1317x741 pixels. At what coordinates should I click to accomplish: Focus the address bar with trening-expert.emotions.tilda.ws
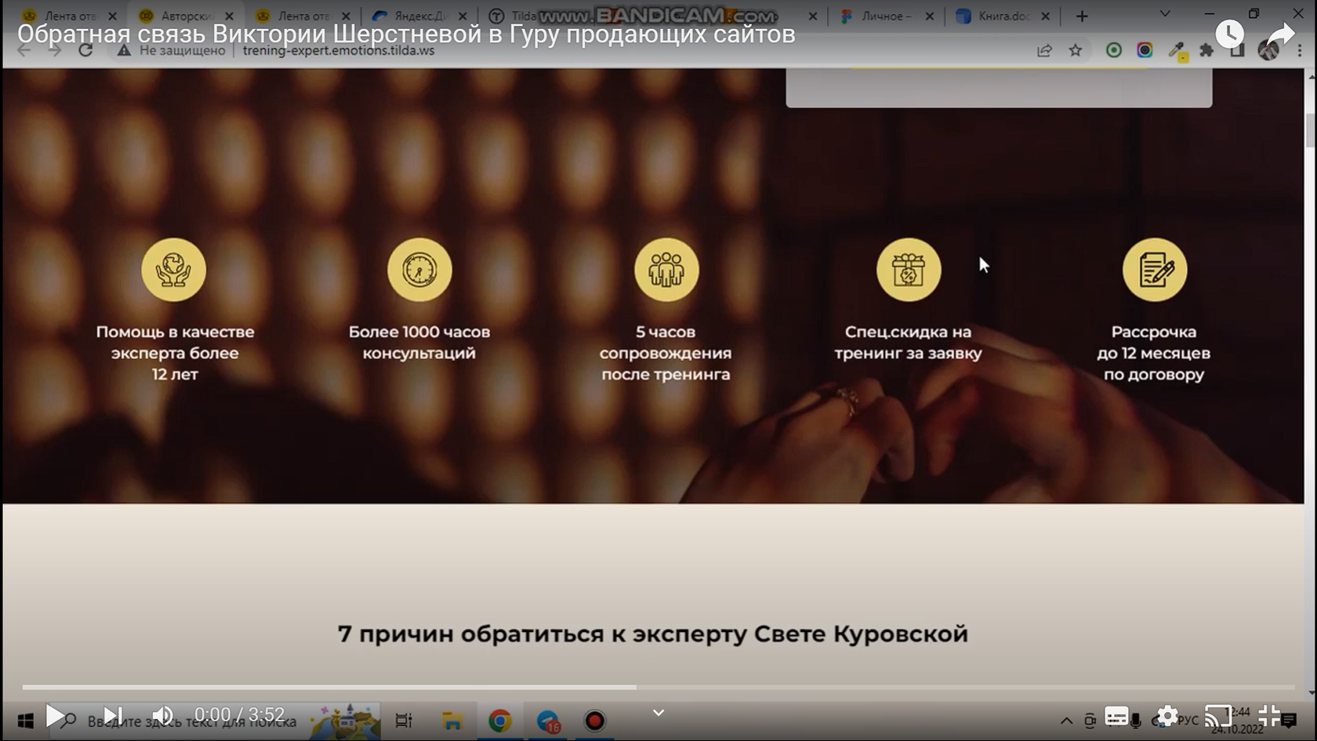(339, 50)
